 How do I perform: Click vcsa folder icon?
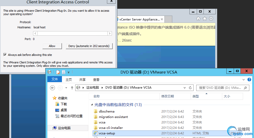(x=96, y=122)
